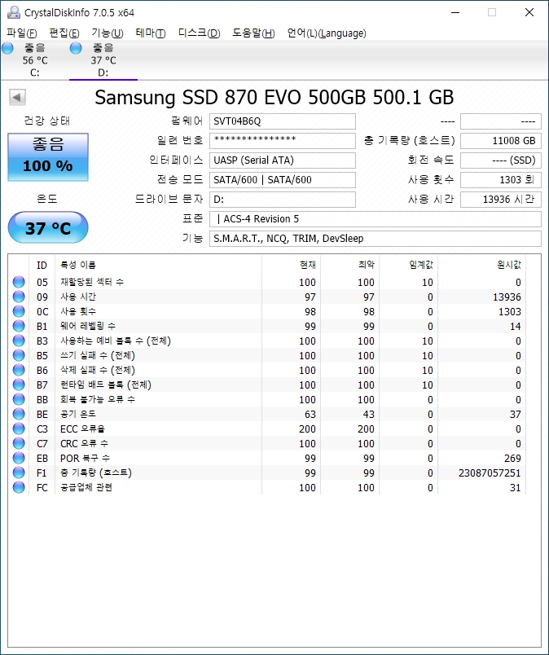Screen dimensions: 549x655
Task: Click the blue status orb above C:
Action: tap(7, 48)
